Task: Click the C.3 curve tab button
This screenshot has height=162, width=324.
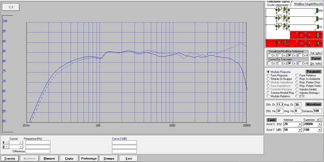Action: [x=11, y=7]
